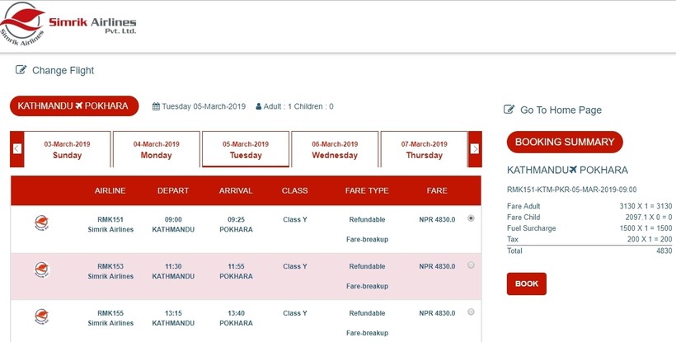Switch to the 04-March-2019 Monday tab
This screenshot has width=676, height=342.
[156, 149]
